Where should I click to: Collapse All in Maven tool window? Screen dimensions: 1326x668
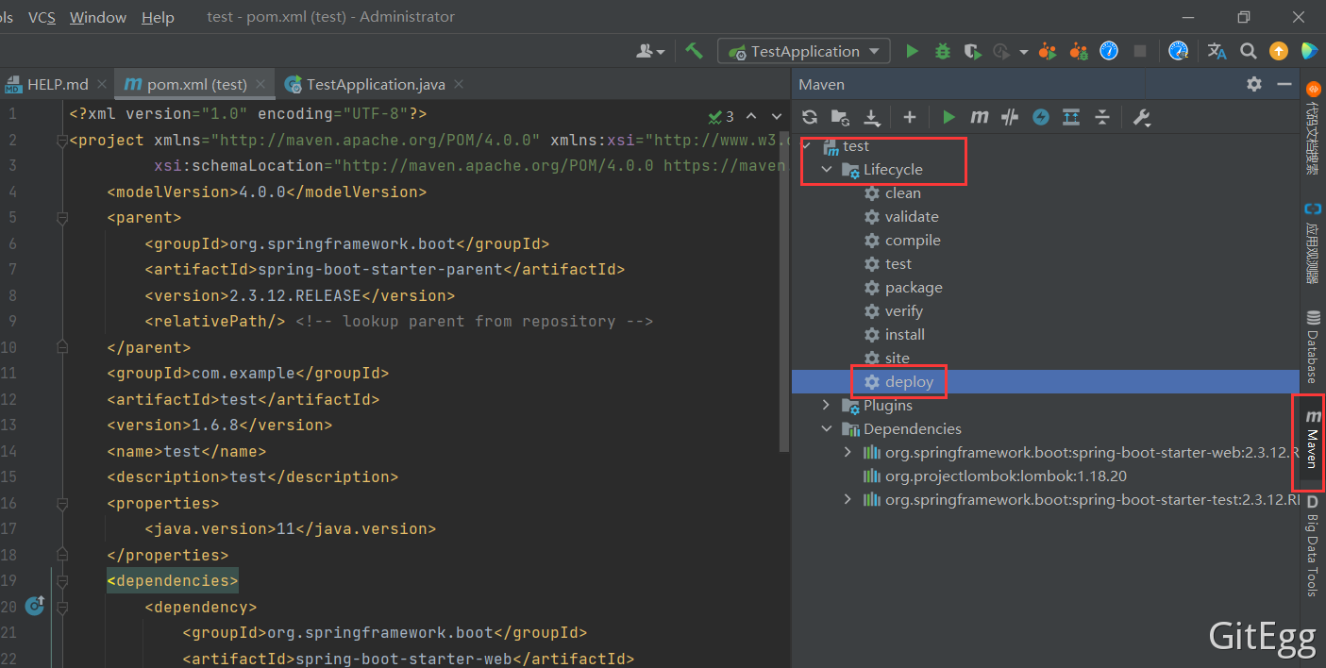(x=1101, y=117)
